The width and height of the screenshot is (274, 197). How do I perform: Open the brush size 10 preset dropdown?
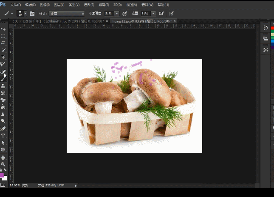[25, 14]
